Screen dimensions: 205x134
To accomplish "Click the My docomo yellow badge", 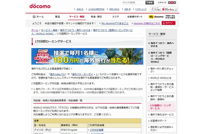I will click(151, 17).
